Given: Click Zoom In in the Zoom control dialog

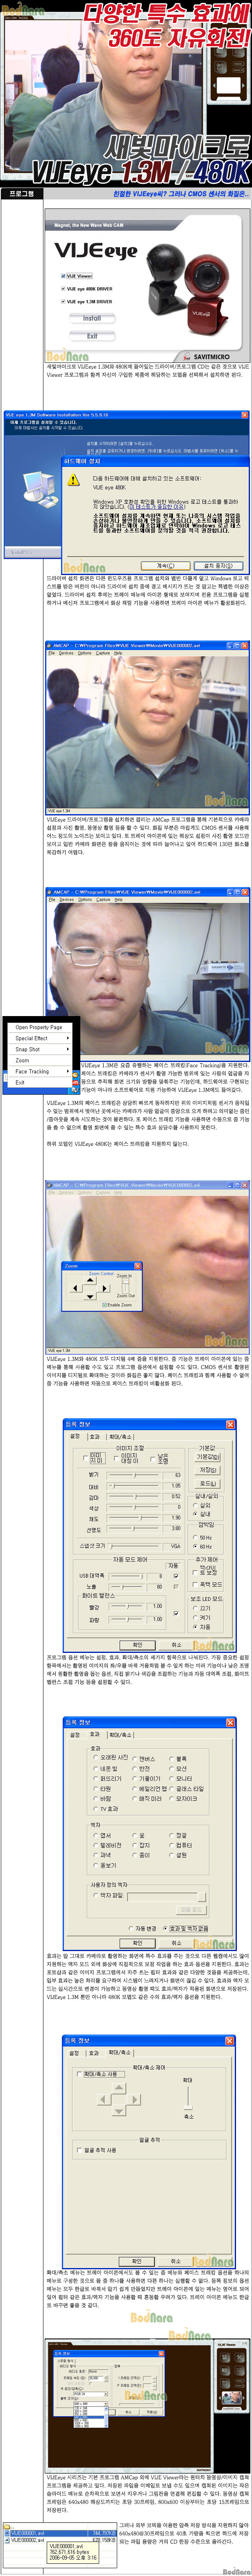Looking at the screenshot, I should tap(124, 1276).
